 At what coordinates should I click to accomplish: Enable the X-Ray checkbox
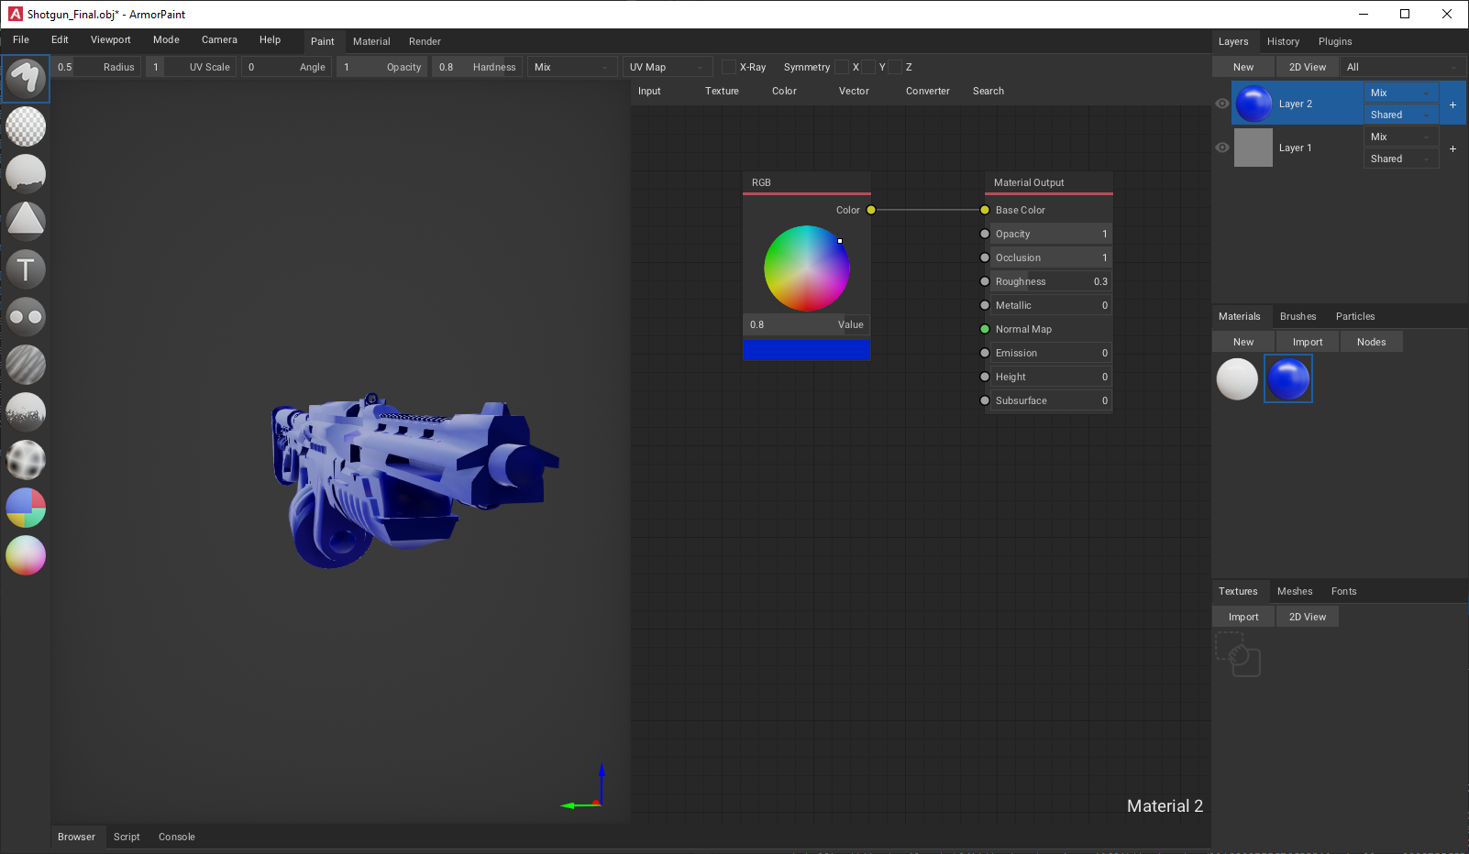tap(729, 67)
